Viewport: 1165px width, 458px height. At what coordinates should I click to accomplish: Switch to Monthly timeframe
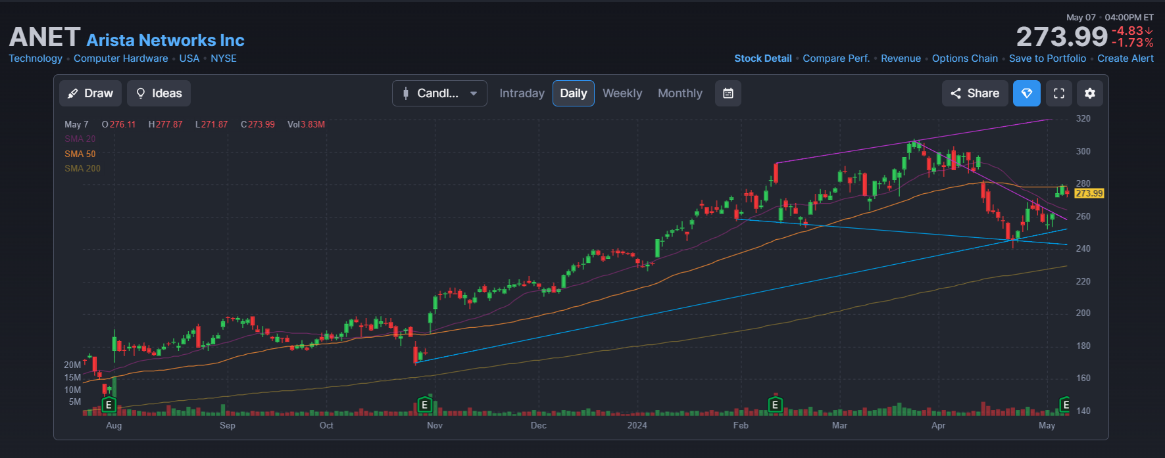click(680, 93)
